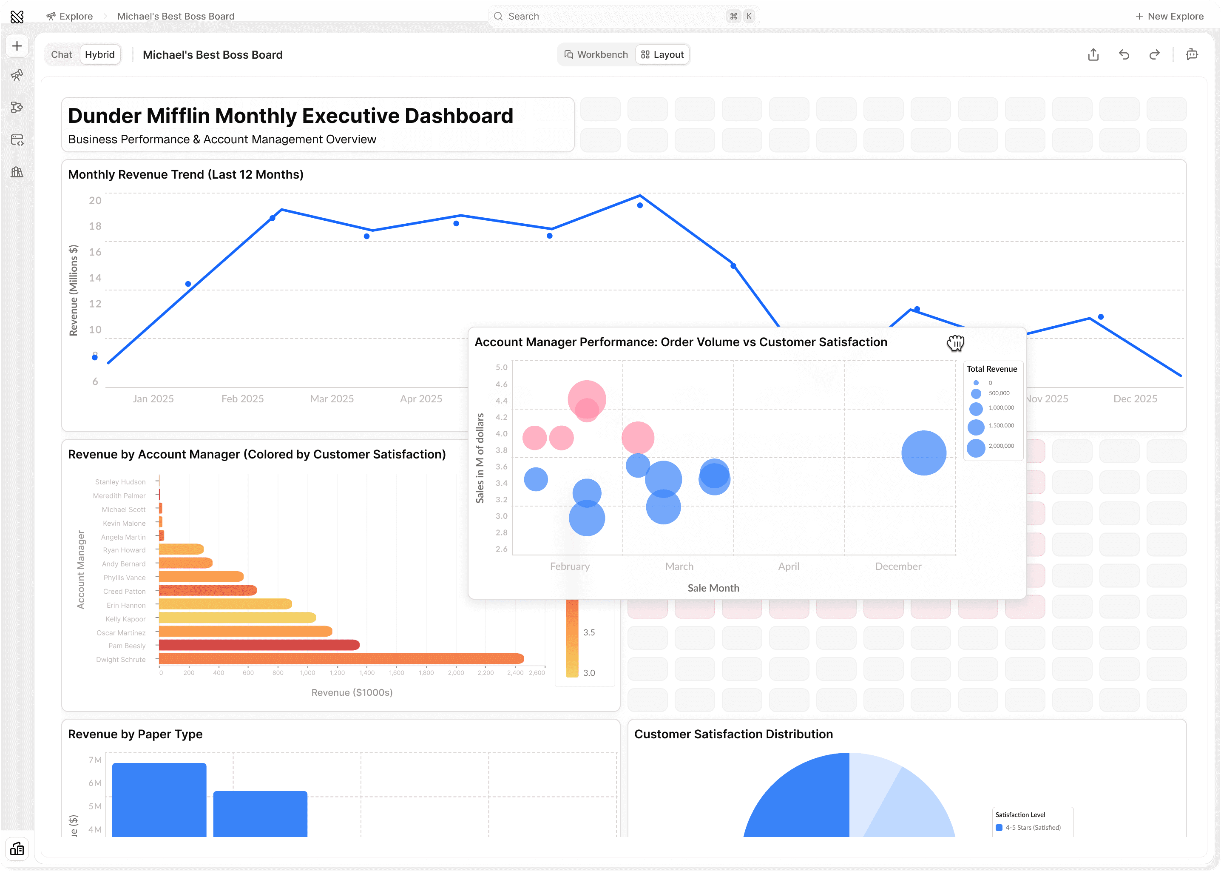Open the library books icon in the sidebar

[17, 172]
